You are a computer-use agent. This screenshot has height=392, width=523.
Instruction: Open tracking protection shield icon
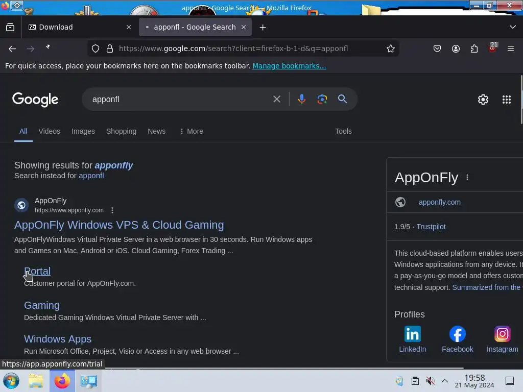click(96, 48)
